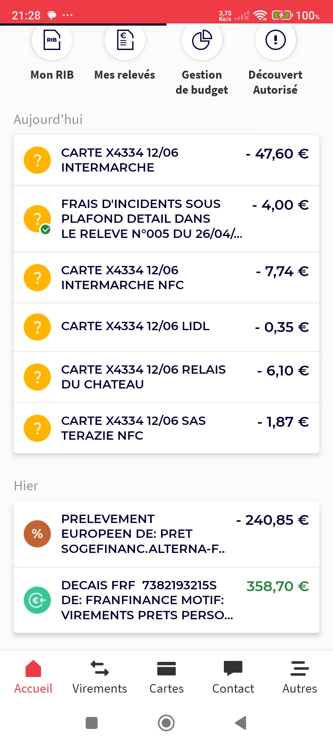
Task: Open the INTERMARCHE 47,60 € transaction
Action: coord(166,160)
